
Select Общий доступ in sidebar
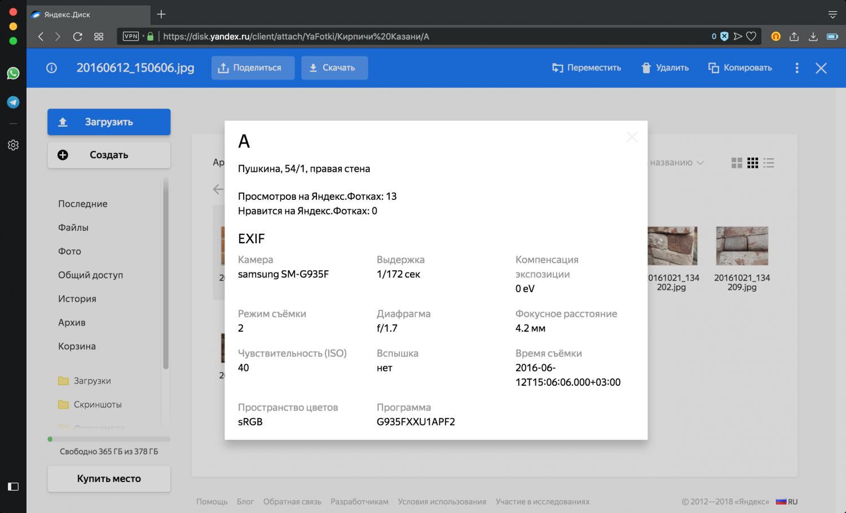click(x=90, y=275)
